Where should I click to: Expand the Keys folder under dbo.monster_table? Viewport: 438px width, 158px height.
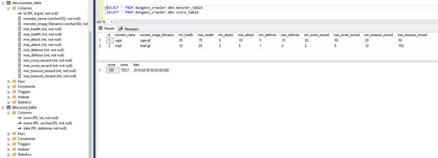[x=9, y=81]
